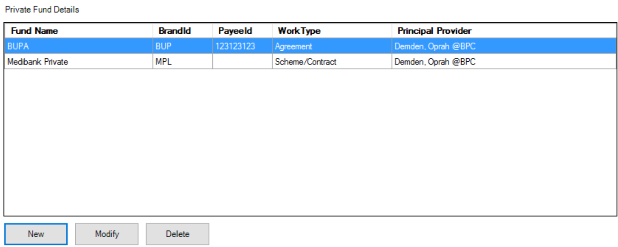Click the payee ID 123123123 cell
The width and height of the screenshot is (618, 247).
point(242,46)
